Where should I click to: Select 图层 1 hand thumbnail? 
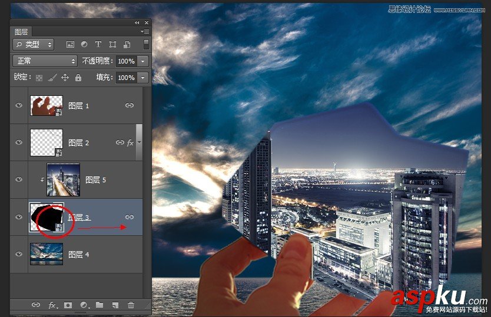tap(47, 105)
